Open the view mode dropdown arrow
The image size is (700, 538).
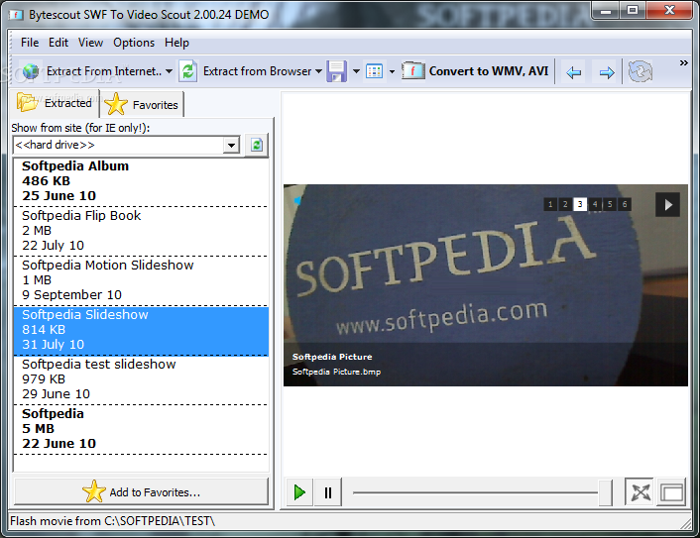coord(392,71)
